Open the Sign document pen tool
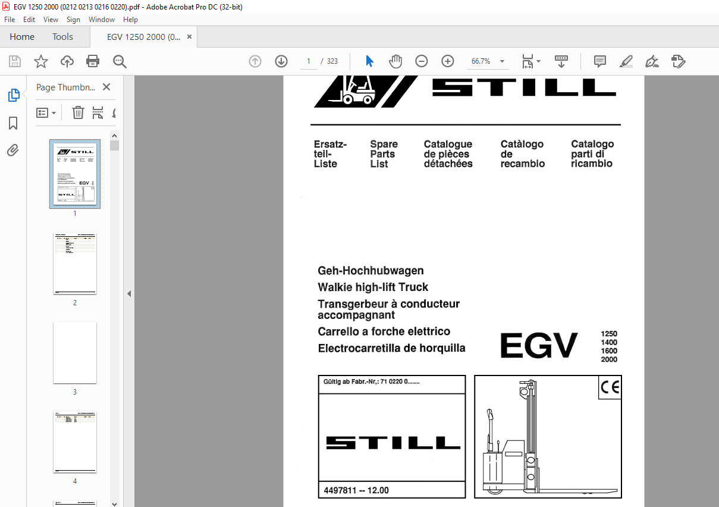719x507 pixels. (x=652, y=61)
